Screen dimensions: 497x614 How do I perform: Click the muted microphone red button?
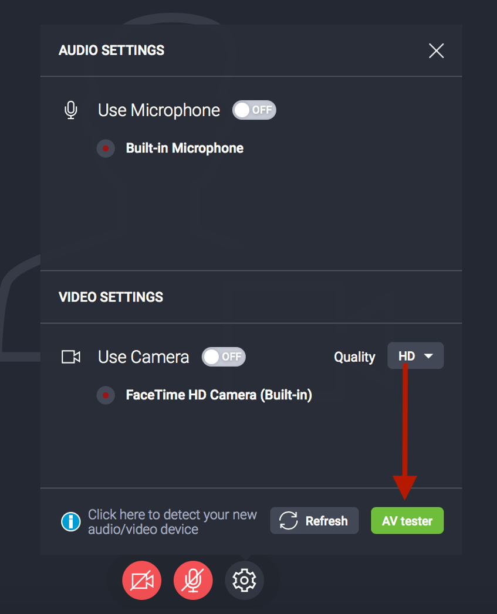193,581
